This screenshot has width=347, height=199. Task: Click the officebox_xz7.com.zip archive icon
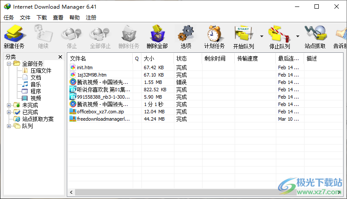[x=73, y=112]
